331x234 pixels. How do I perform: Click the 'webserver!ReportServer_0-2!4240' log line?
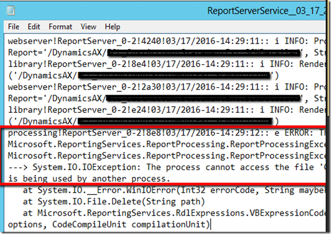167,41
